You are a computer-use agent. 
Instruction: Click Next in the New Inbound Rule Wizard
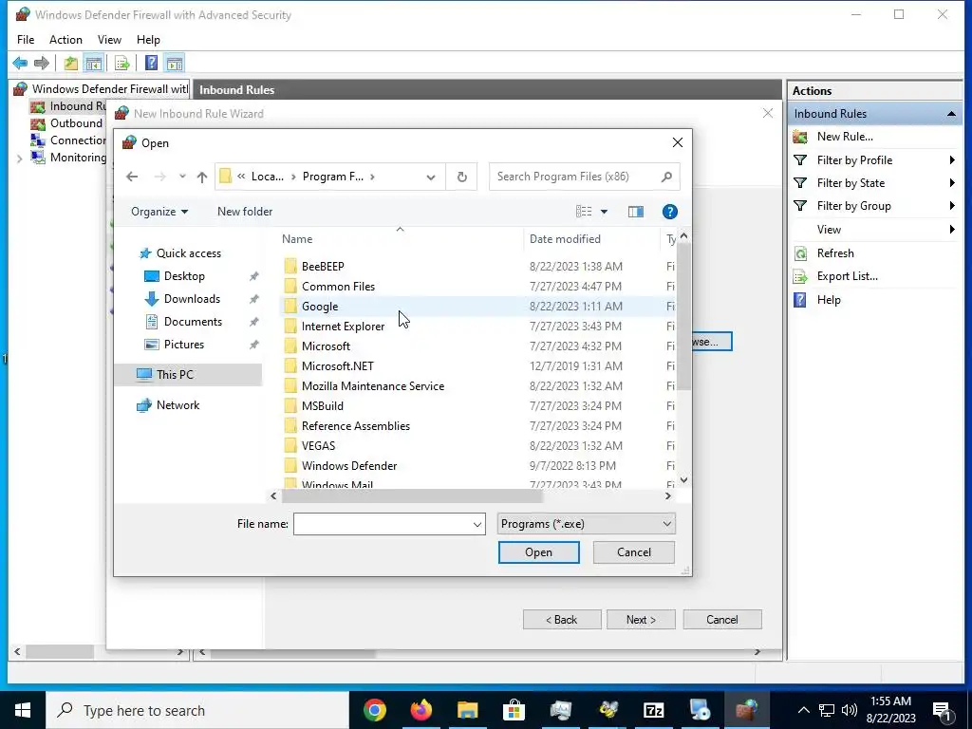641,620
